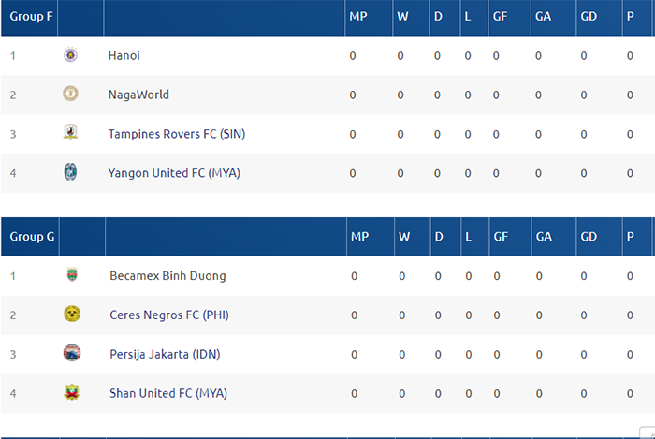Image resolution: width=655 pixels, height=439 pixels.
Task: Click the Shan United FC crest icon
Action: (x=72, y=393)
